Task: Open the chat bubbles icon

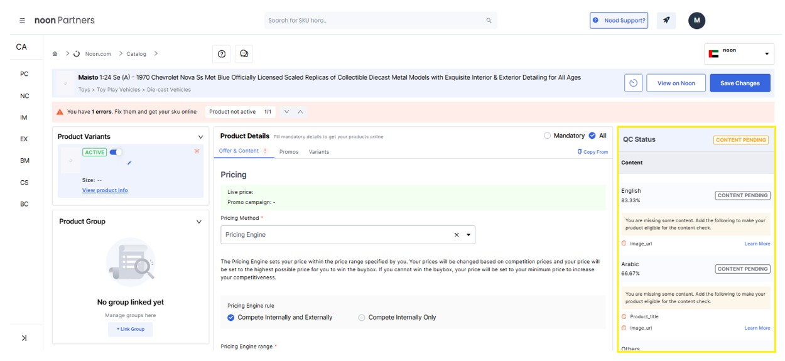Action: (244, 54)
